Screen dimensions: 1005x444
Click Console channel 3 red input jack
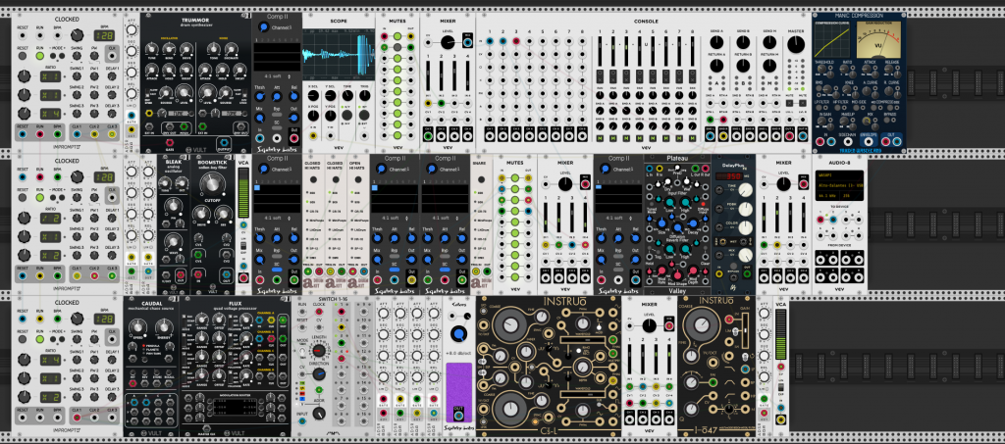click(516, 42)
